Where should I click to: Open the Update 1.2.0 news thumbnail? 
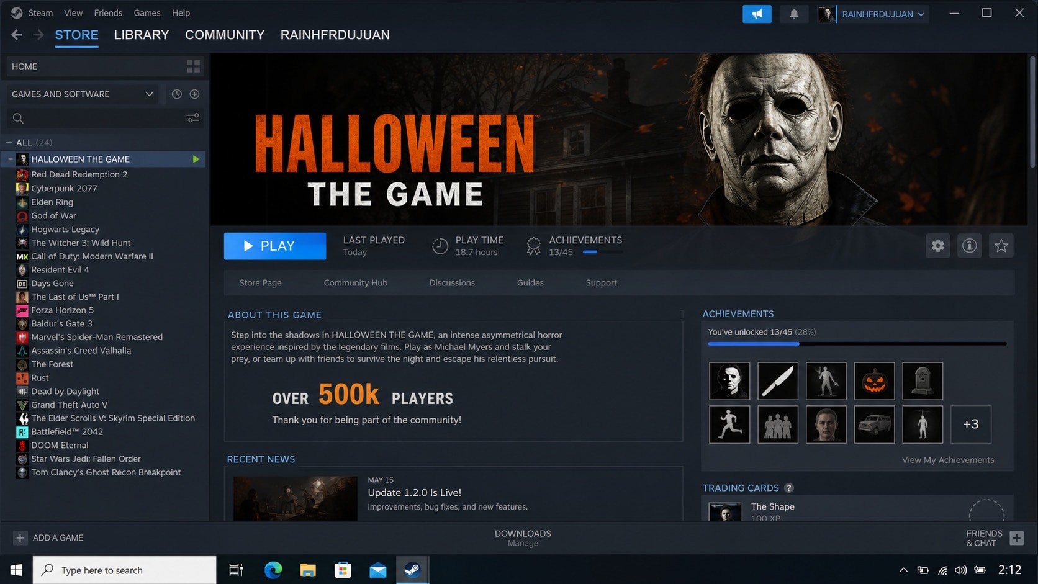[296, 498]
